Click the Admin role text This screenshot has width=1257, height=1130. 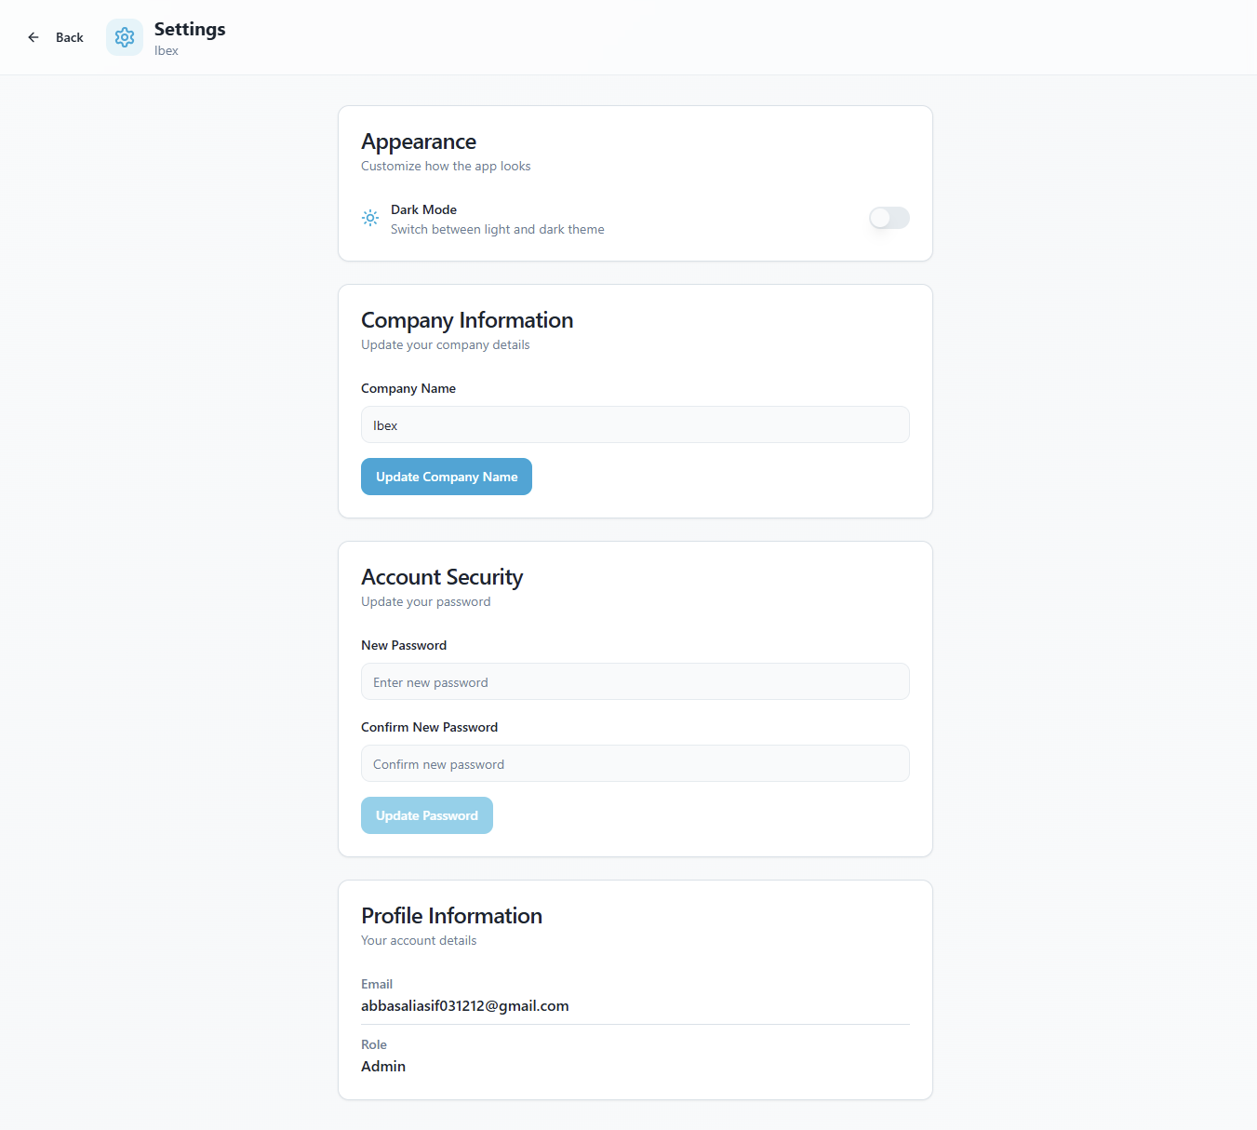[x=383, y=1066]
